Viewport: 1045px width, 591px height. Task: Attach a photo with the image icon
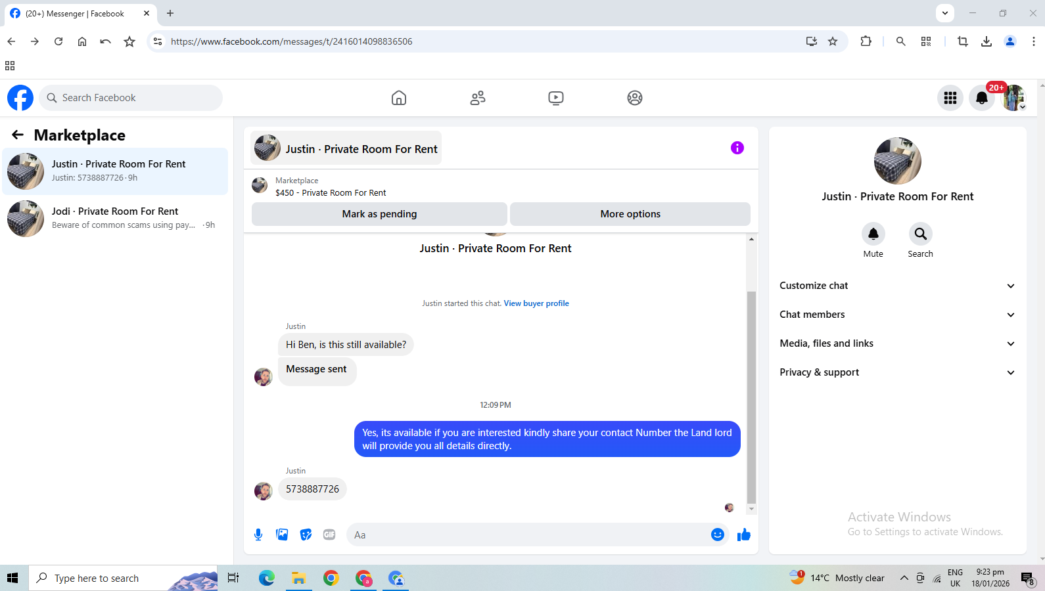point(282,535)
